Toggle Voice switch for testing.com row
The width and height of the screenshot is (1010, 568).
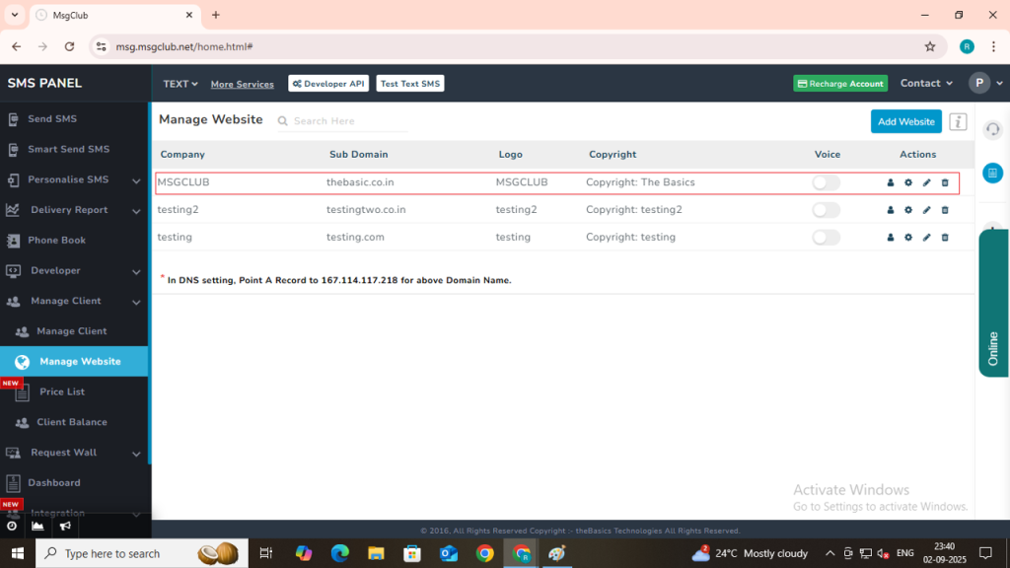(x=826, y=238)
